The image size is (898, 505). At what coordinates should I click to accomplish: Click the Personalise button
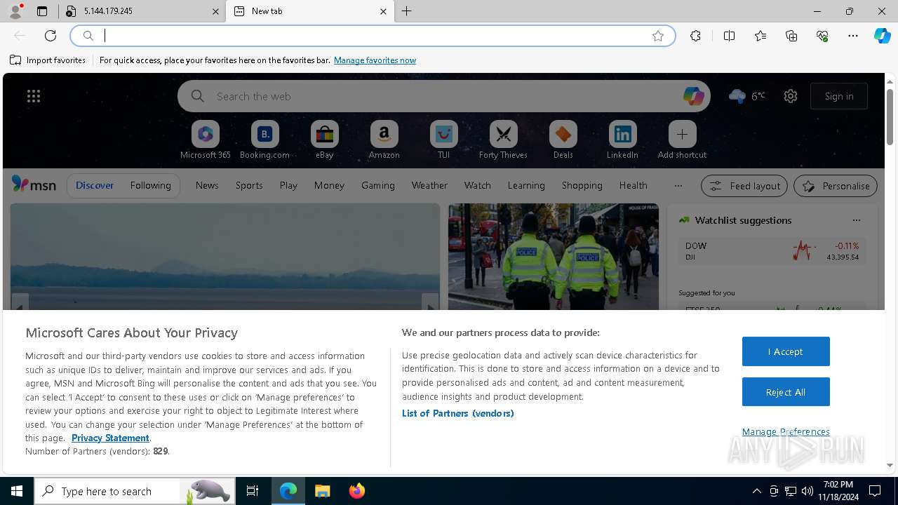[x=836, y=186]
